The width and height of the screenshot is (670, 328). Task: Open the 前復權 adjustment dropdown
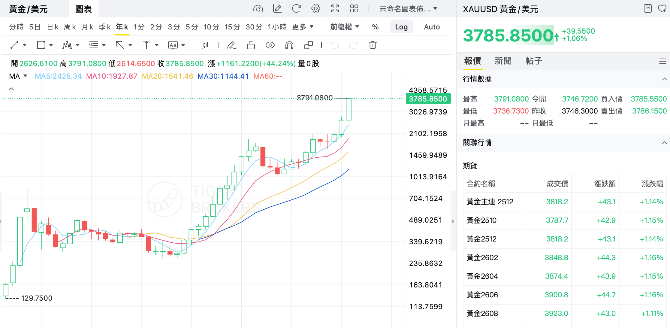click(x=345, y=27)
